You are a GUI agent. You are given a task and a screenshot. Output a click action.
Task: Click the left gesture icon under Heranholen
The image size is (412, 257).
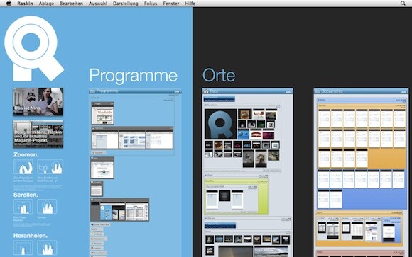point(23,248)
